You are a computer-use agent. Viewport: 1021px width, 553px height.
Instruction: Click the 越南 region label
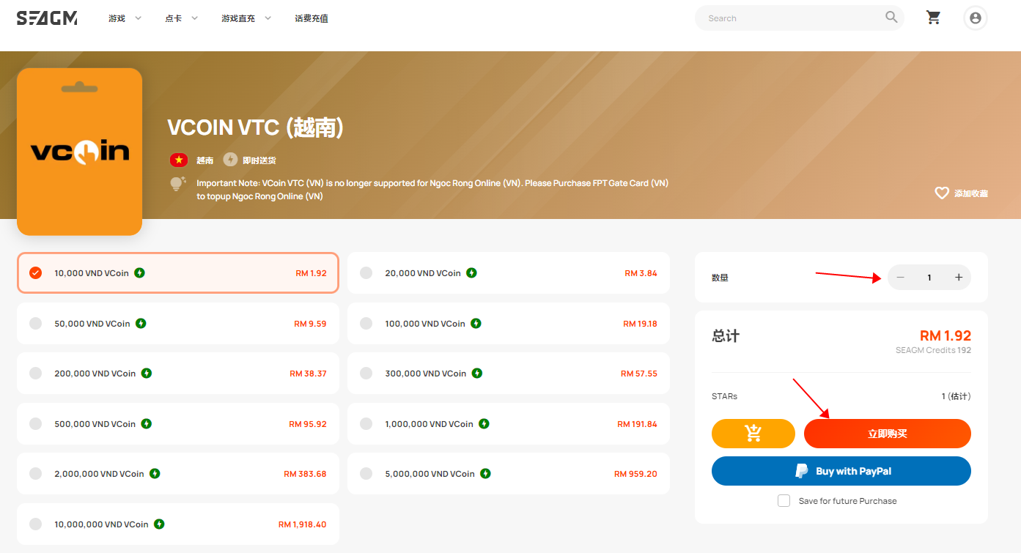click(x=204, y=160)
